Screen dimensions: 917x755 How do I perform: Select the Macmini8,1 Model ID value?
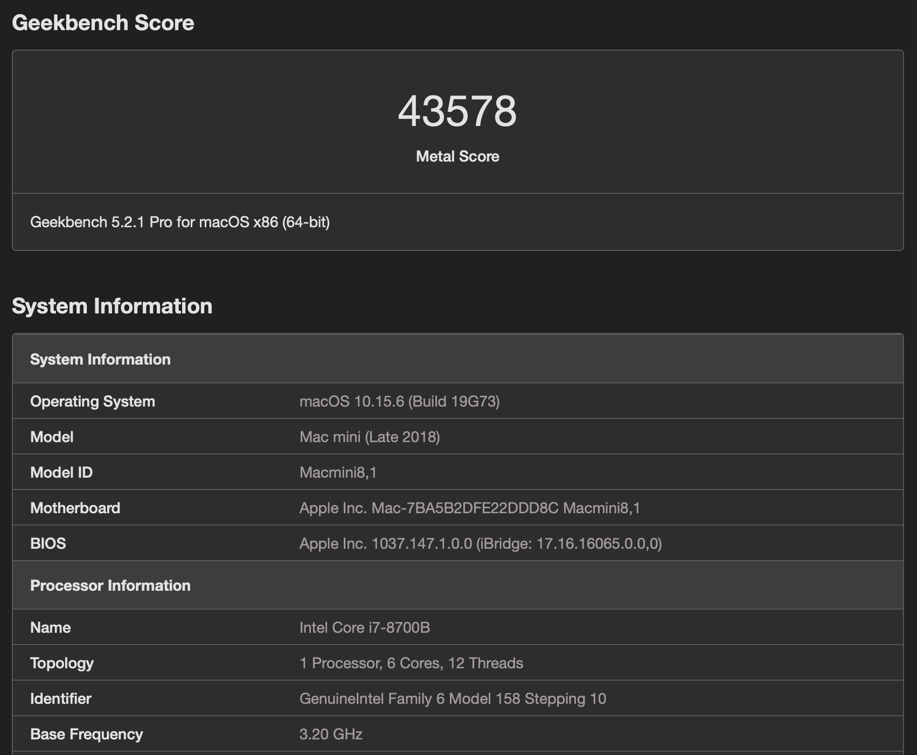point(338,472)
